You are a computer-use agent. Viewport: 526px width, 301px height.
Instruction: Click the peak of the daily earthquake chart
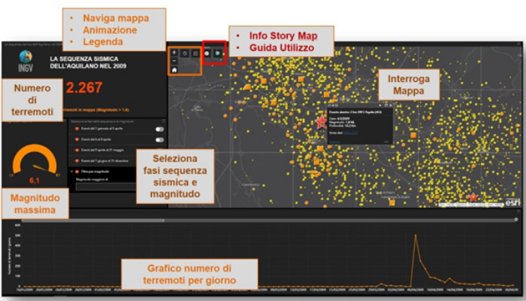tap(415, 236)
